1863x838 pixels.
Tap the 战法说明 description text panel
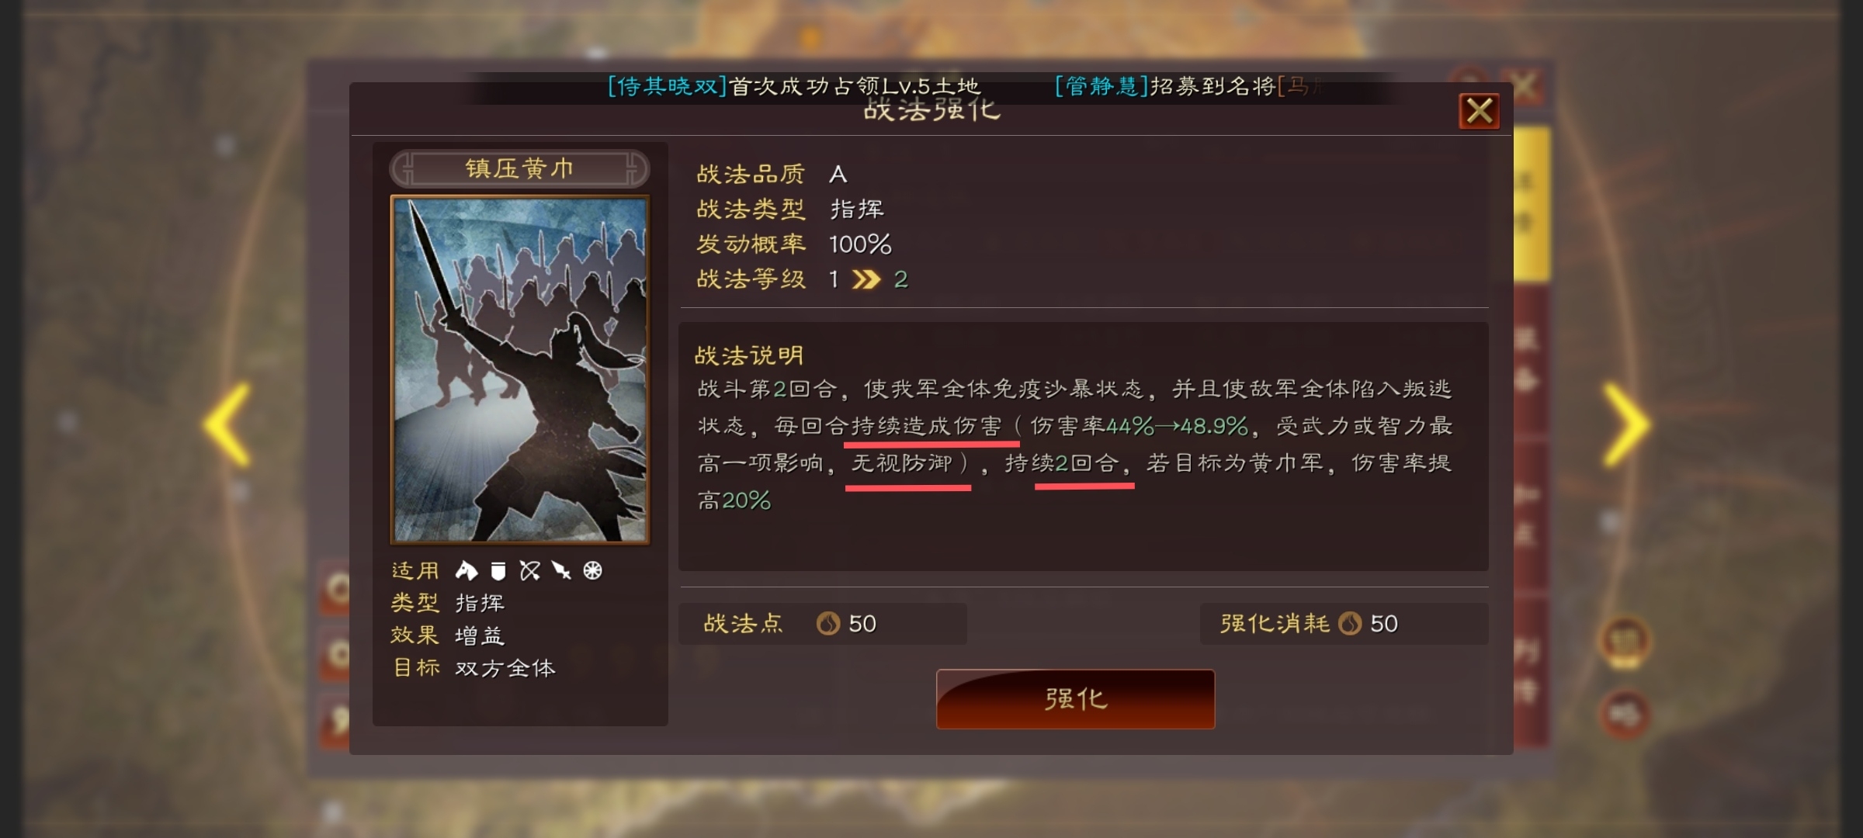pyautogui.click(x=1084, y=446)
